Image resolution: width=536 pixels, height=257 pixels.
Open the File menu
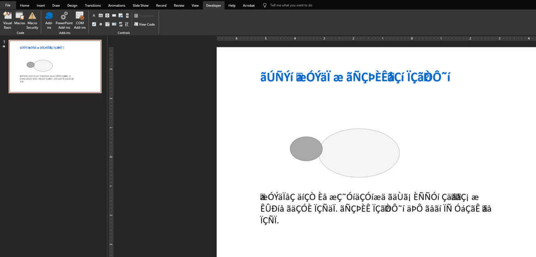pos(8,5)
